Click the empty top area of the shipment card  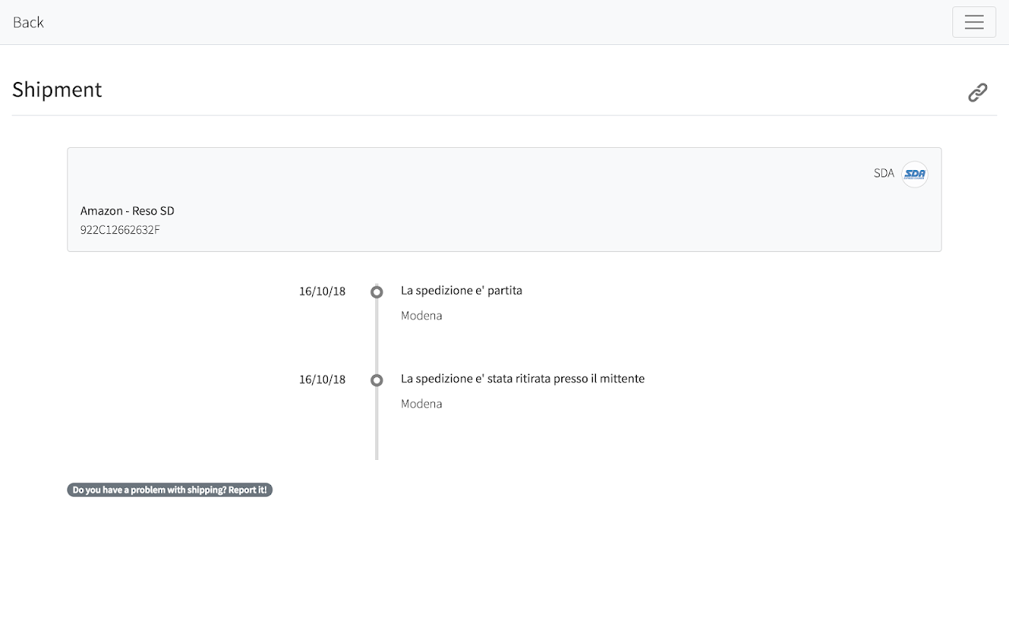pyautogui.click(x=473, y=169)
